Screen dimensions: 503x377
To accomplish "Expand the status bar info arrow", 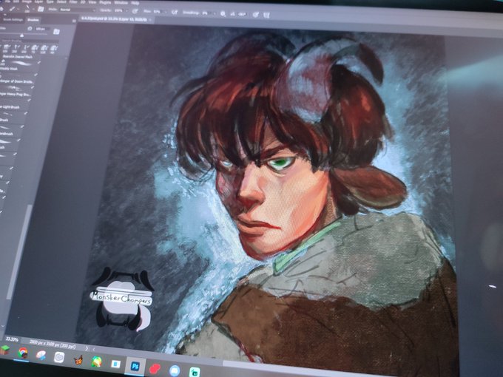I will click(x=87, y=348).
